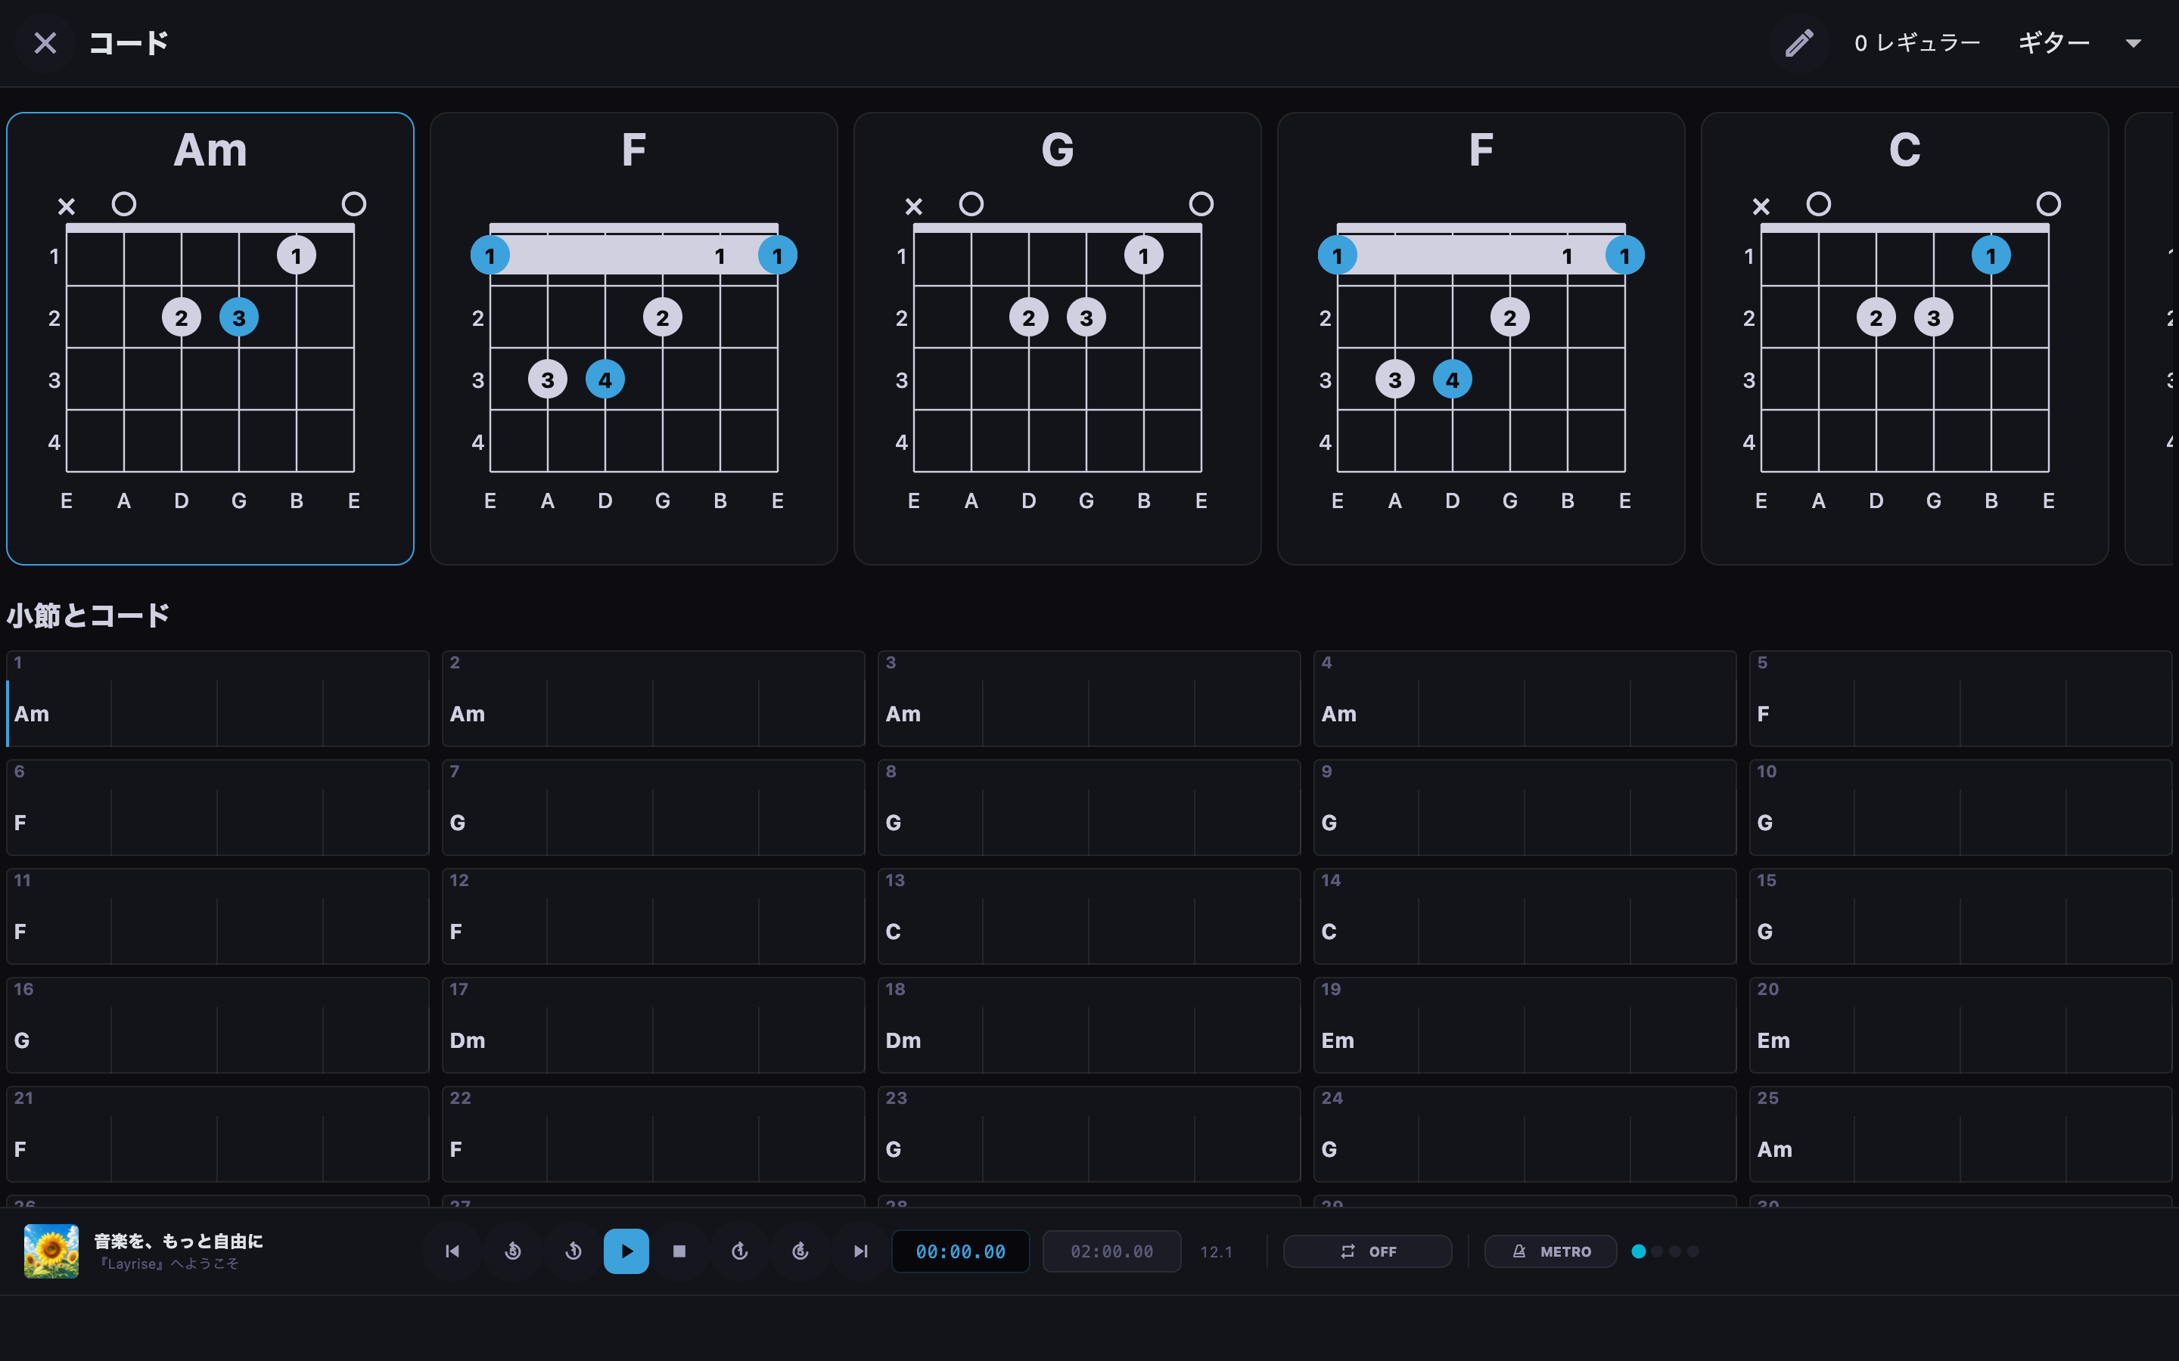The height and width of the screenshot is (1361, 2179).
Task: Click the large forward seconds icon
Action: pos(800,1251)
